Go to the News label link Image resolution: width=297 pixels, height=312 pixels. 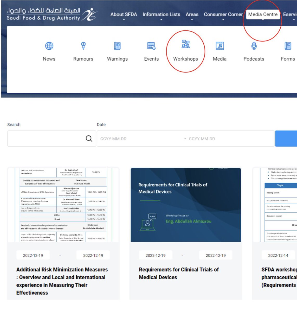tap(49, 59)
